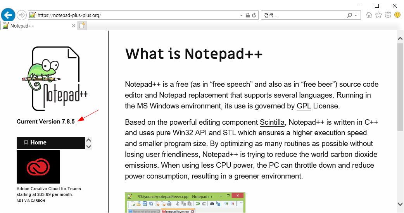The width and height of the screenshot is (404, 213).
Task: Click the vertical page scrollbar thumb
Action: (400, 88)
